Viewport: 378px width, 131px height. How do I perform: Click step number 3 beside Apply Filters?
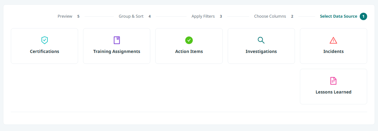click(x=221, y=16)
